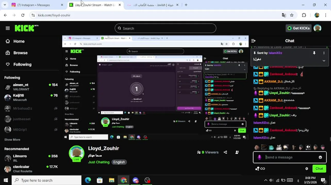Open Browse from the left sidebar
The height and width of the screenshot is (185, 331).
[20, 53]
